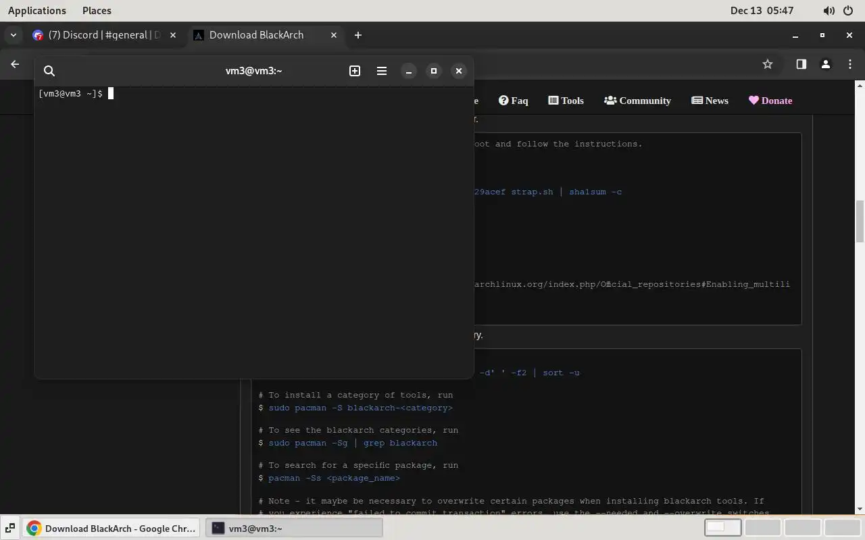This screenshot has width=865, height=540.
Task: Minimize the Chrome window
Action: pos(795,35)
